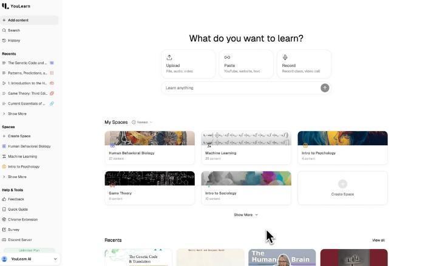Expand Show More below My Spaces
Image resolution: width=428 pixels, height=266 pixels.
coord(246,215)
